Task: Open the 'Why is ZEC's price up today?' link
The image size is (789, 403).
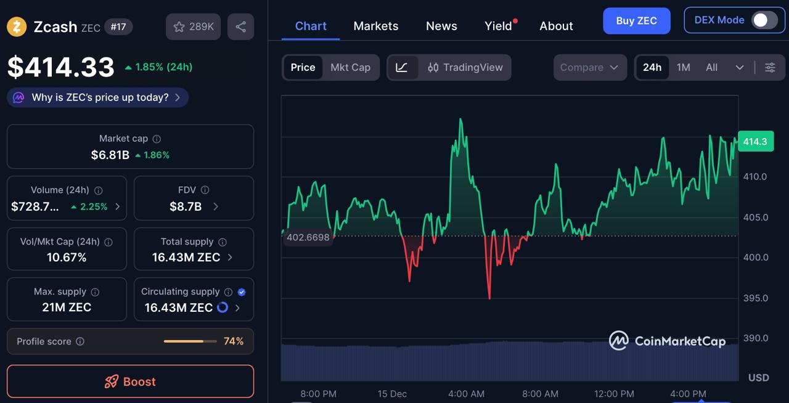Action: point(97,97)
